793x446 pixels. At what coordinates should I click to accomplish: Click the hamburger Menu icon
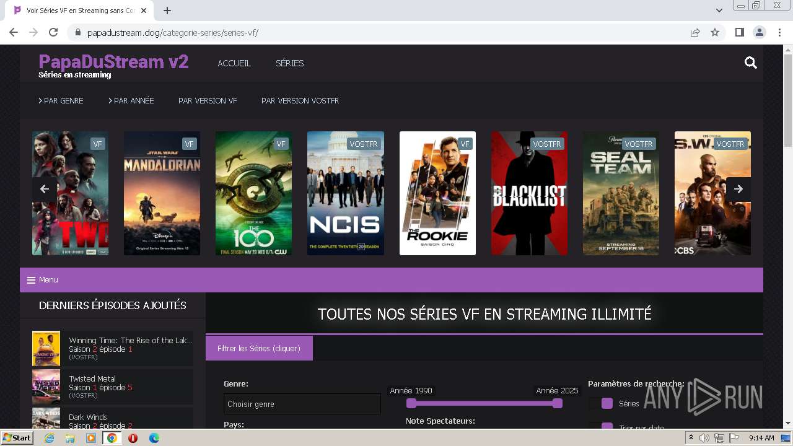[x=31, y=280]
